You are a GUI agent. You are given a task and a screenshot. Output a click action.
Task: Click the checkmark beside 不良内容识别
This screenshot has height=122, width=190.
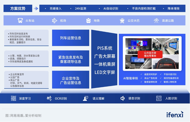pyautogui.click(x=161, y=74)
